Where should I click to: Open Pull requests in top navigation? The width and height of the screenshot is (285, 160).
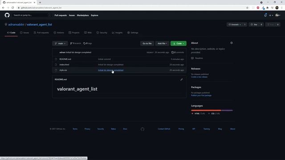[x=61, y=16]
